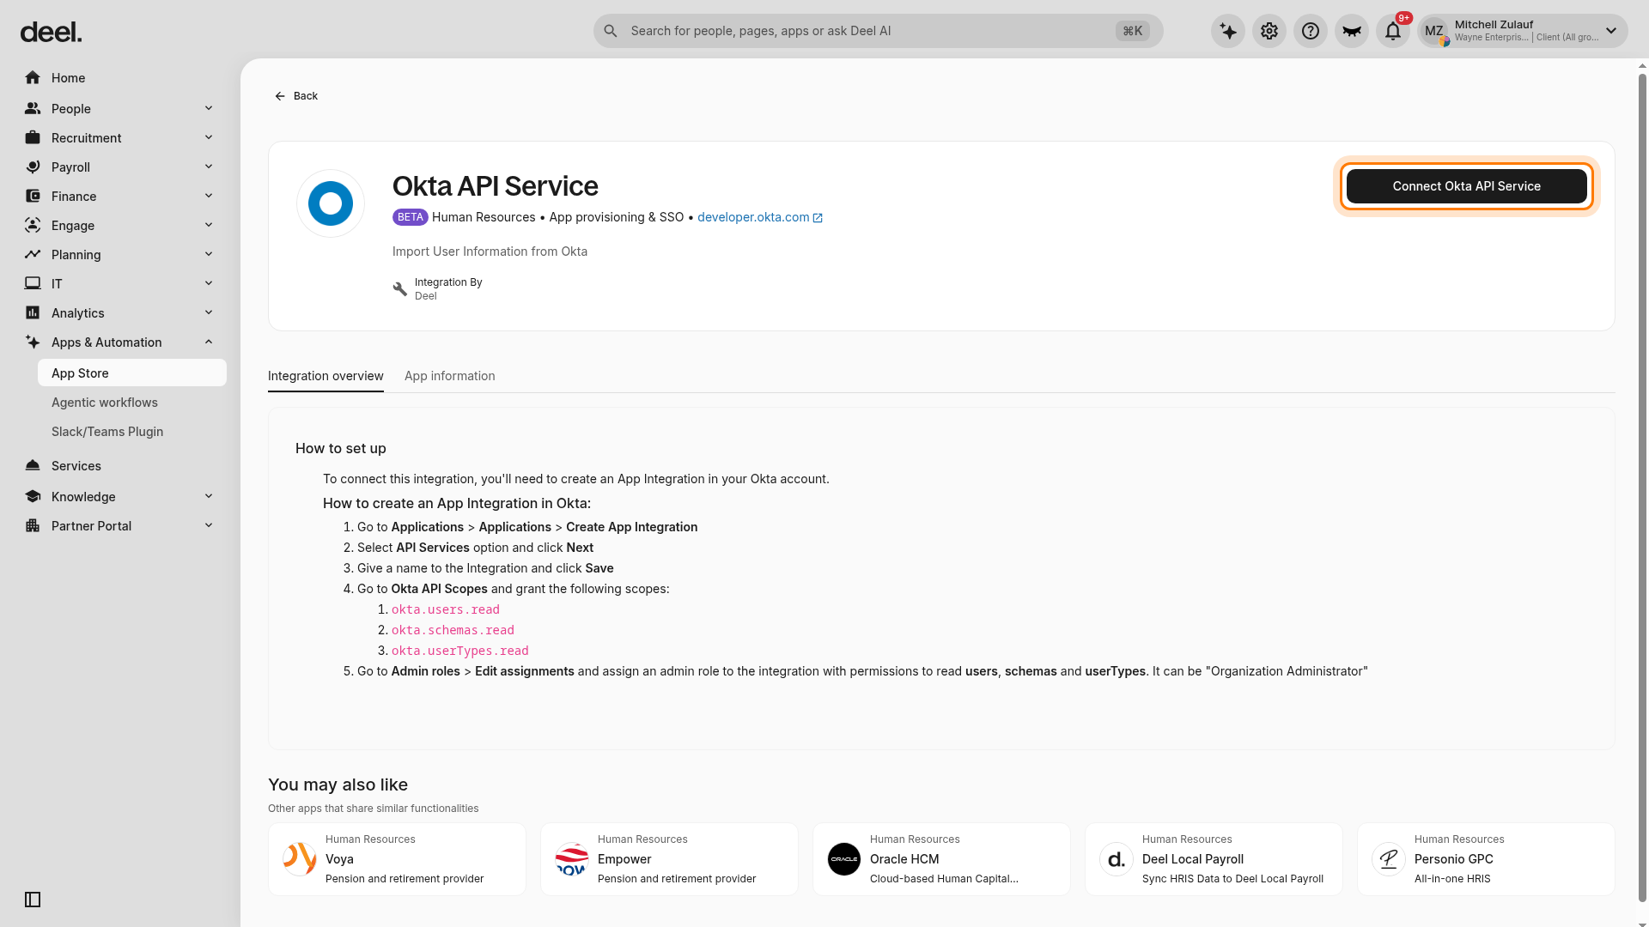
Task: Click the Planning trend-line icon
Action: 33,255
